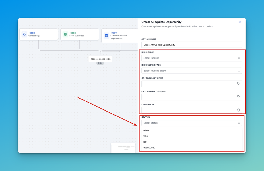This screenshot has width=264, height=171.
Task: Click the Opportunity Name input field
Action: [192, 84]
